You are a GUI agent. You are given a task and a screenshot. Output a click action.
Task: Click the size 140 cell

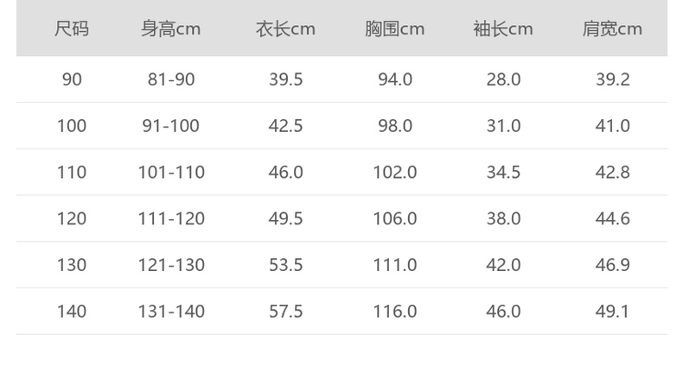coord(72,312)
